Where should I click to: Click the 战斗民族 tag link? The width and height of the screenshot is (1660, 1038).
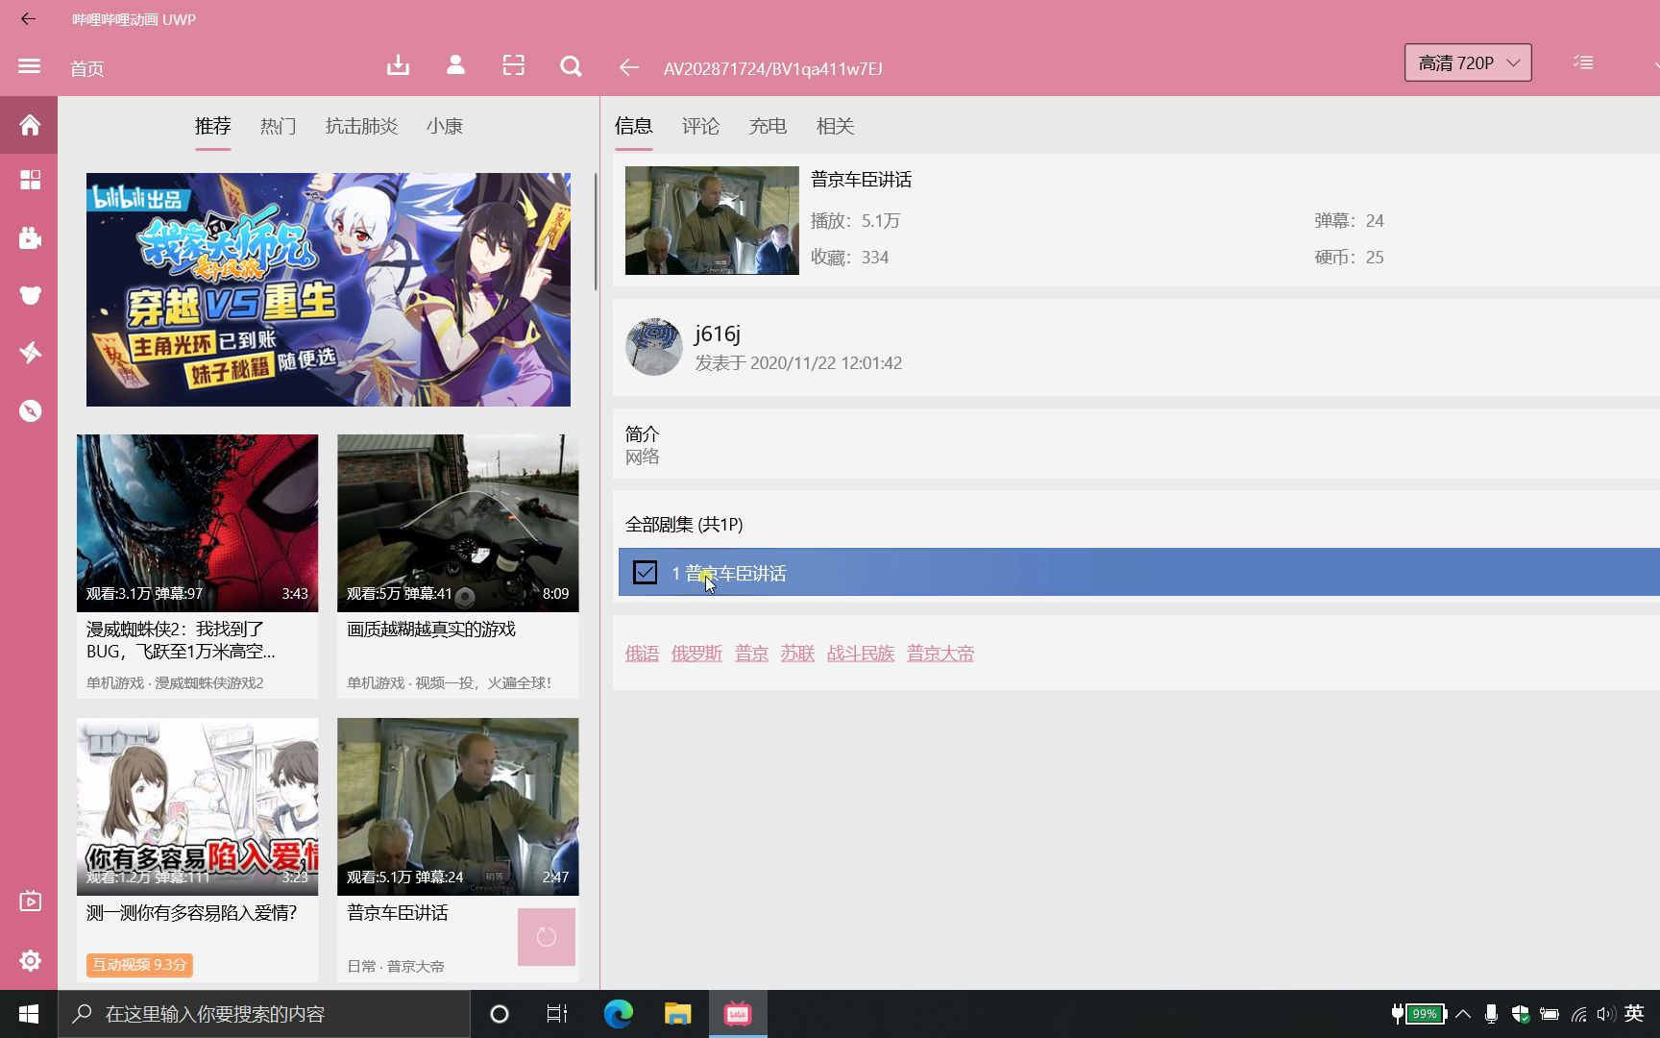pyautogui.click(x=861, y=654)
